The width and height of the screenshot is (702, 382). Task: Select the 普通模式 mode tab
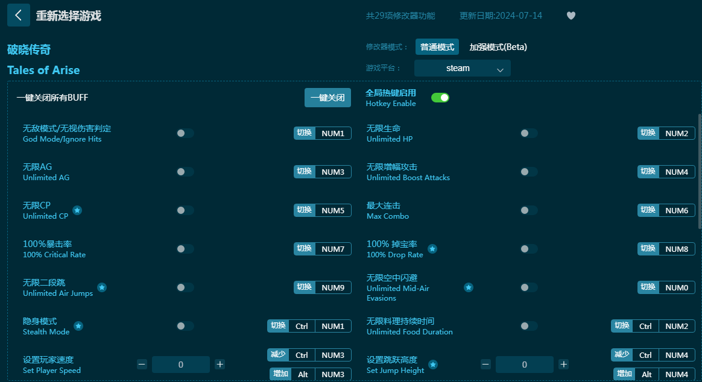(x=437, y=47)
